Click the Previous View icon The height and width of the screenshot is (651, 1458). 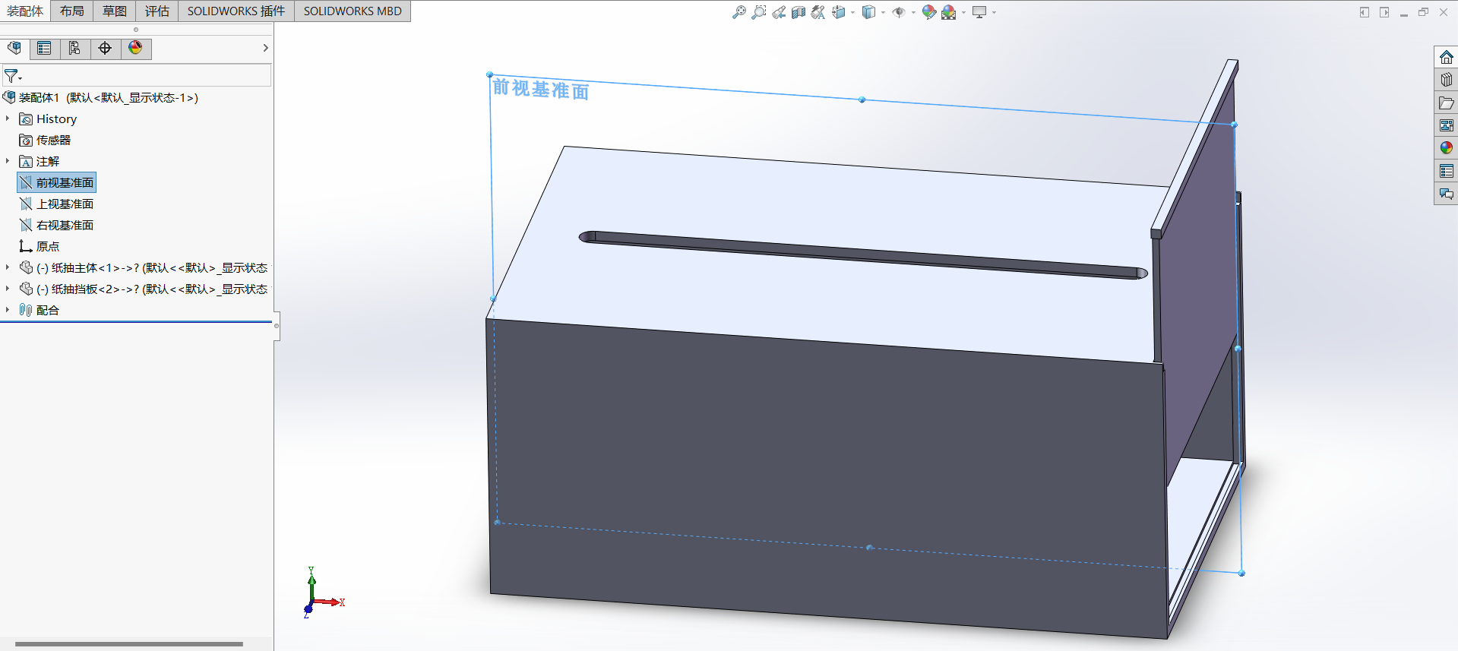(x=779, y=12)
